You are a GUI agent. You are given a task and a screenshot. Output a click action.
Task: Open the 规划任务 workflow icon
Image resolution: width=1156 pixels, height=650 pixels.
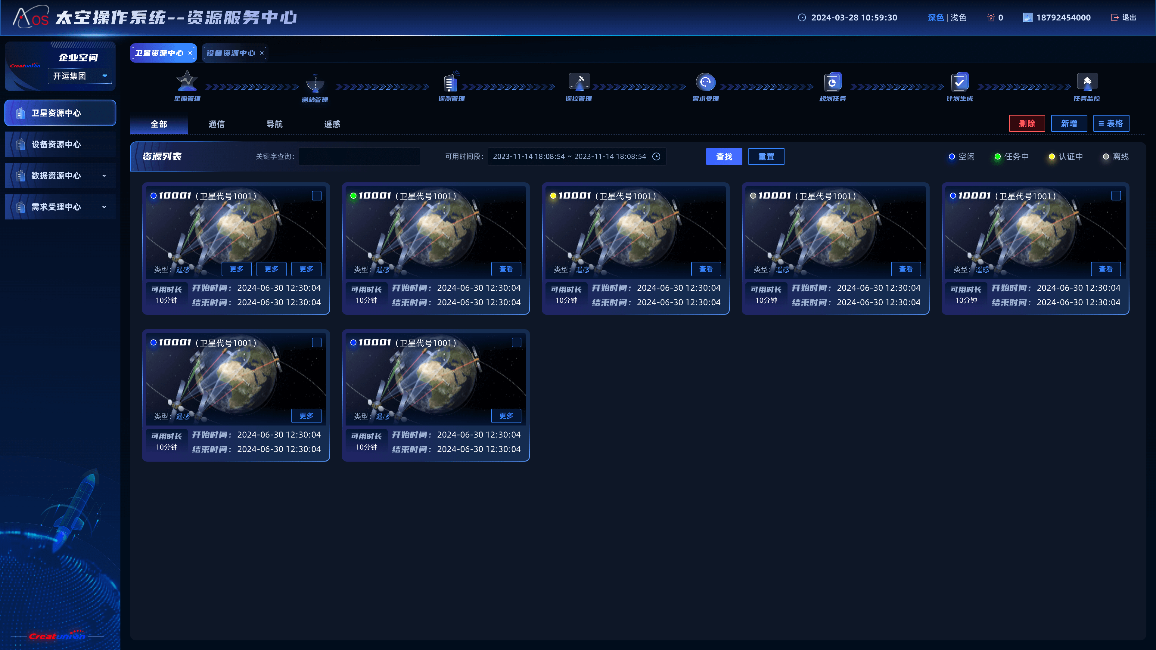(832, 82)
